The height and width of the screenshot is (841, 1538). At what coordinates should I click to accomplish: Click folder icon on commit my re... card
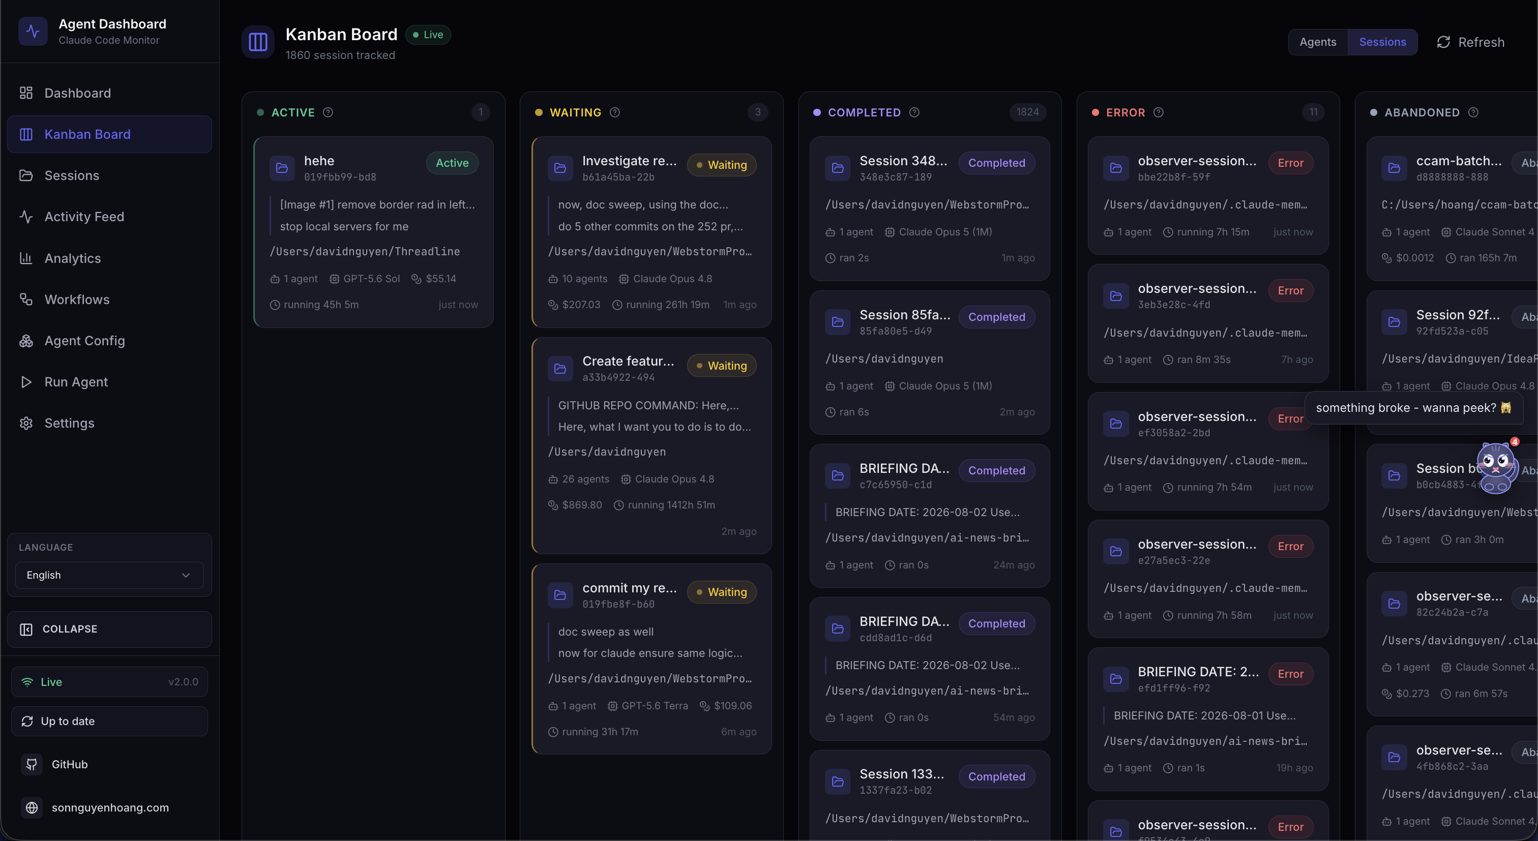(560, 595)
